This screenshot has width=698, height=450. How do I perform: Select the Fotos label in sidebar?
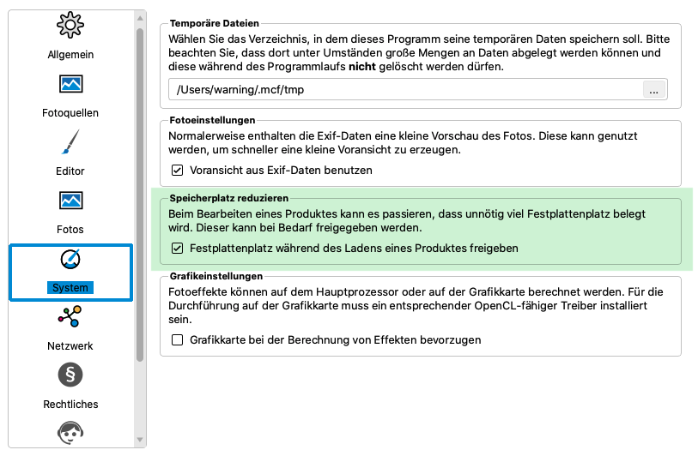click(x=70, y=229)
